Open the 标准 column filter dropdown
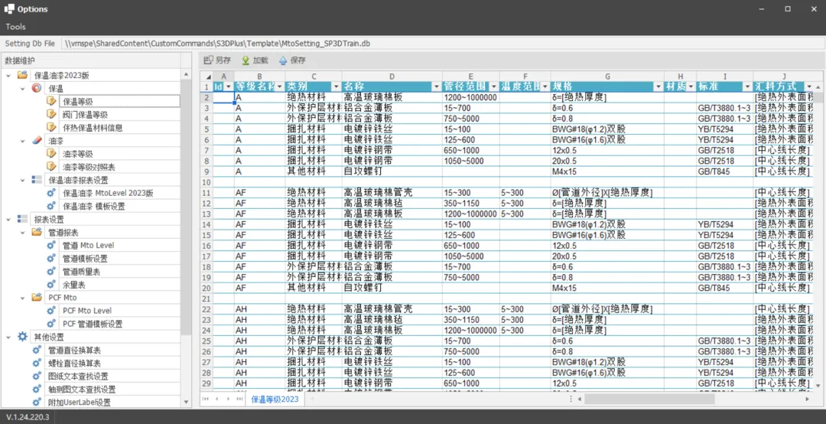The height and width of the screenshot is (424, 826). click(x=747, y=86)
